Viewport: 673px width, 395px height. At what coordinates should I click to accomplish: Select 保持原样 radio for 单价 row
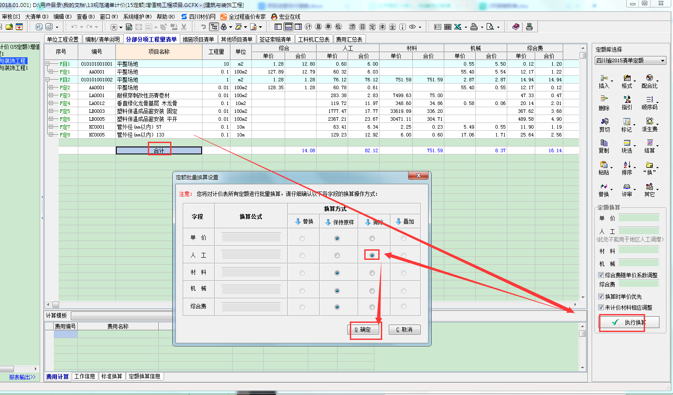[337, 238]
